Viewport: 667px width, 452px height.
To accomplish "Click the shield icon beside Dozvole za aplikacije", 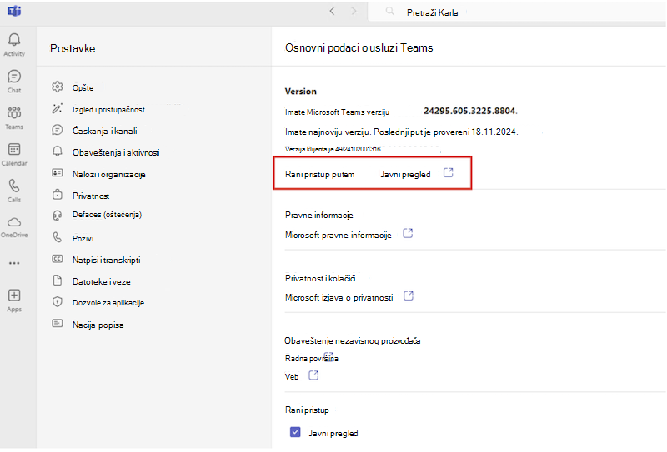I will [58, 302].
